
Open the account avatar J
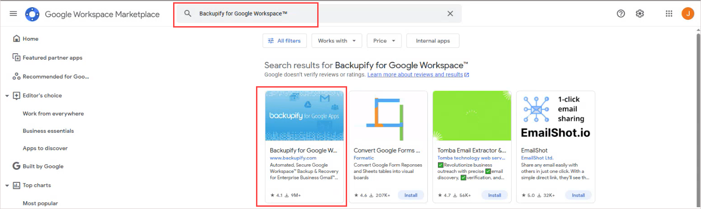click(688, 14)
